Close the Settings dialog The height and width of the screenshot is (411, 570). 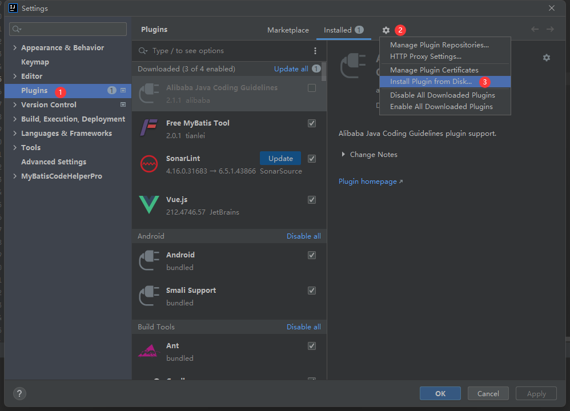coord(552,8)
